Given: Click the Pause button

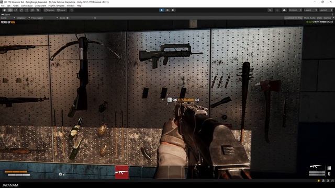Looking at the screenshot, I should (x=167, y=10).
